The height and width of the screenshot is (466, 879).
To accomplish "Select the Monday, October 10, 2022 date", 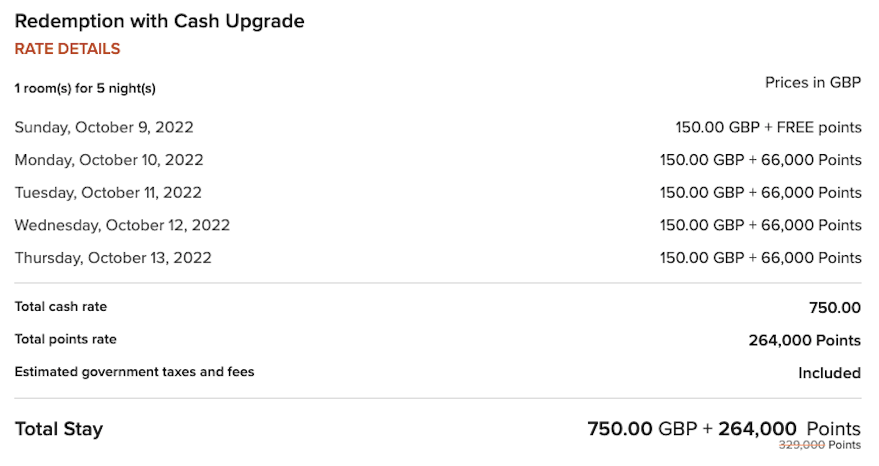I will click(x=109, y=160).
